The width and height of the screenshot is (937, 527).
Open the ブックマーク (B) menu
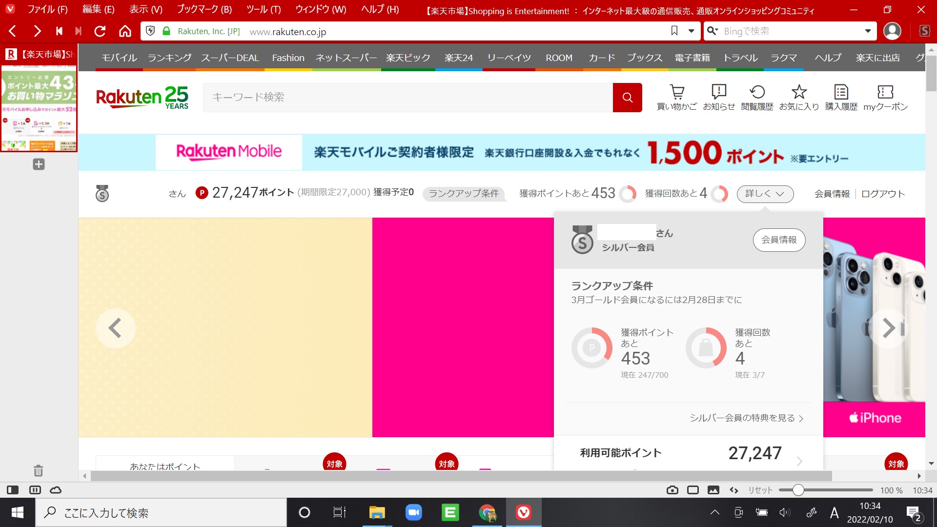click(204, 9)
